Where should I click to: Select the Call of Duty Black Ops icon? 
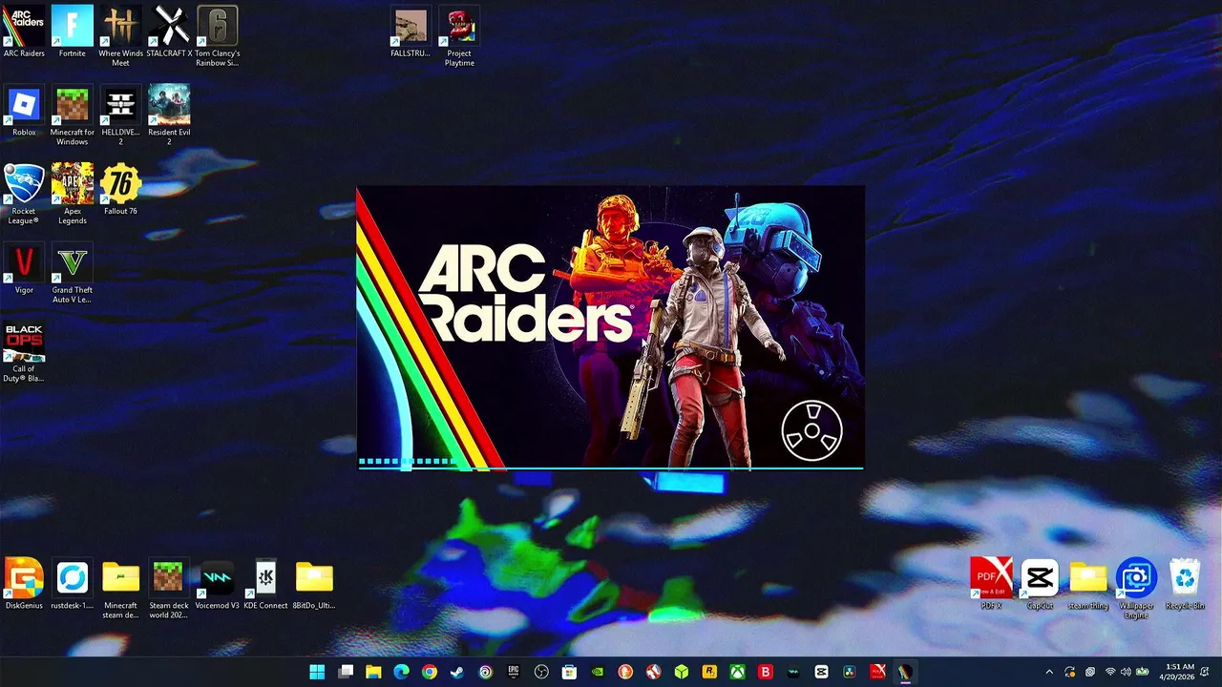click(24, 352)
